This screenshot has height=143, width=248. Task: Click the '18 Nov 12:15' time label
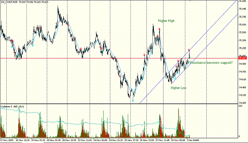pyautogui.click(x=23, y=140)
